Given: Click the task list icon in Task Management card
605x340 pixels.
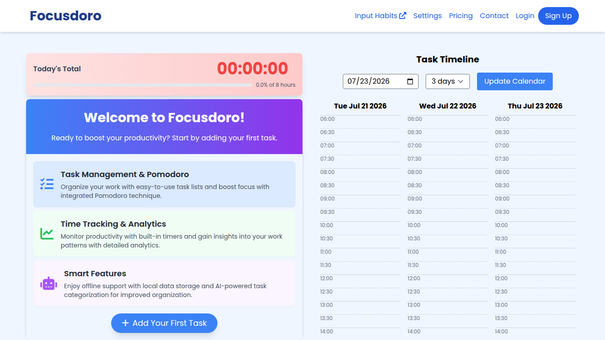Looking at the screenshot, I should tap(47, 184).
